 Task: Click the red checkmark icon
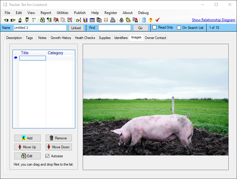click(158, 20)
